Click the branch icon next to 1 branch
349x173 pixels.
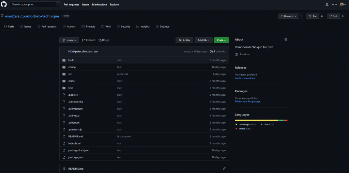[x=84, y=40]
